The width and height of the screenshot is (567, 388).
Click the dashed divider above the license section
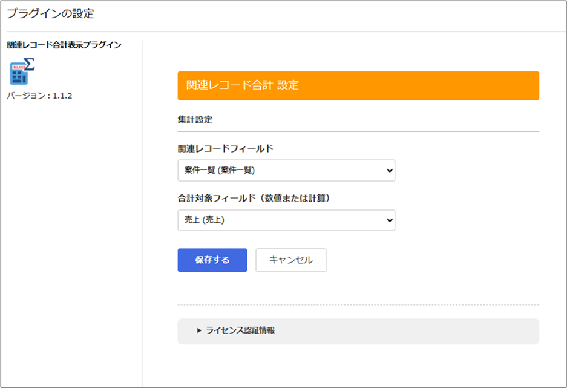(358, 304)
